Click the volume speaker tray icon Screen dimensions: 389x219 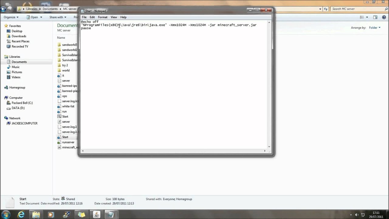pos(357,215)
